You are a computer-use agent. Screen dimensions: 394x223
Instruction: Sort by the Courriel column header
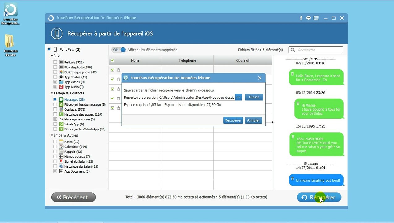click(x=243, y=60)
